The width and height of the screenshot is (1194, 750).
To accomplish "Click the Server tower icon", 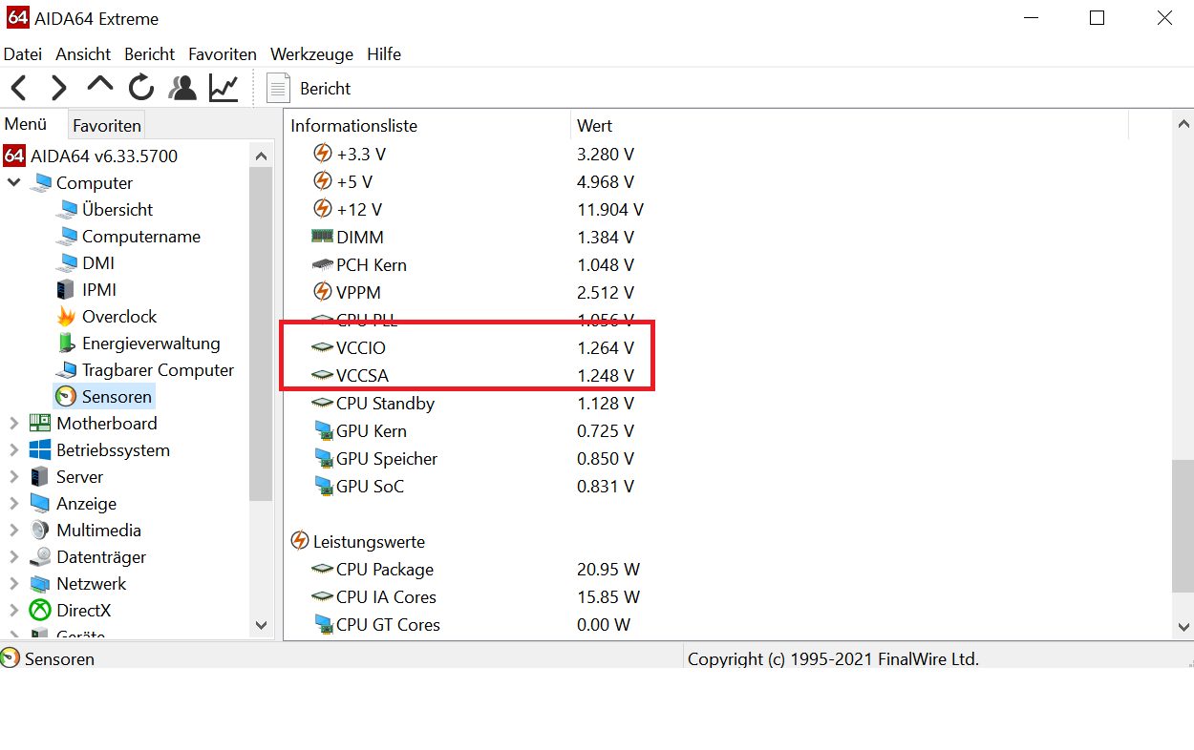I will pyautogui.click(x=39, y=476).
